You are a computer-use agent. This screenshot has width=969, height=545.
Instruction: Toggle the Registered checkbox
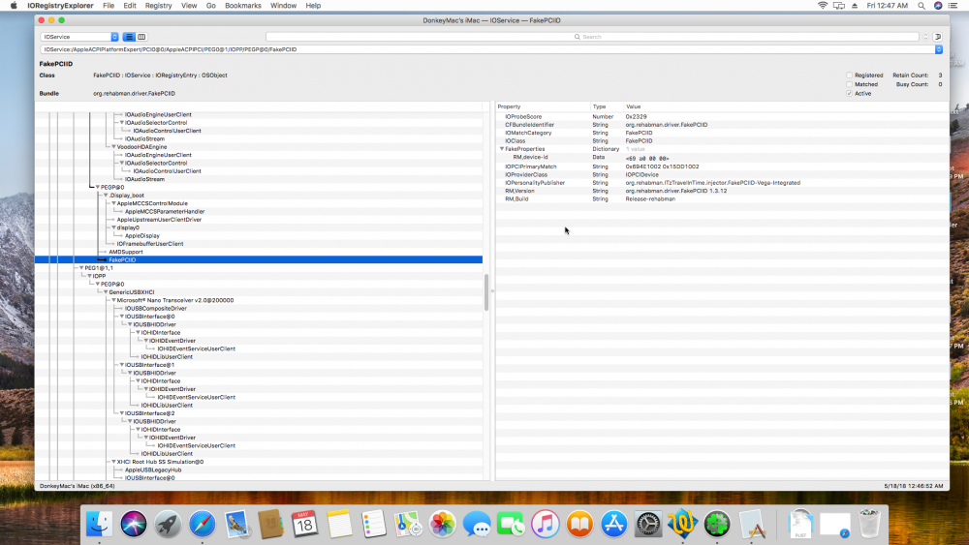click(849, 76)
